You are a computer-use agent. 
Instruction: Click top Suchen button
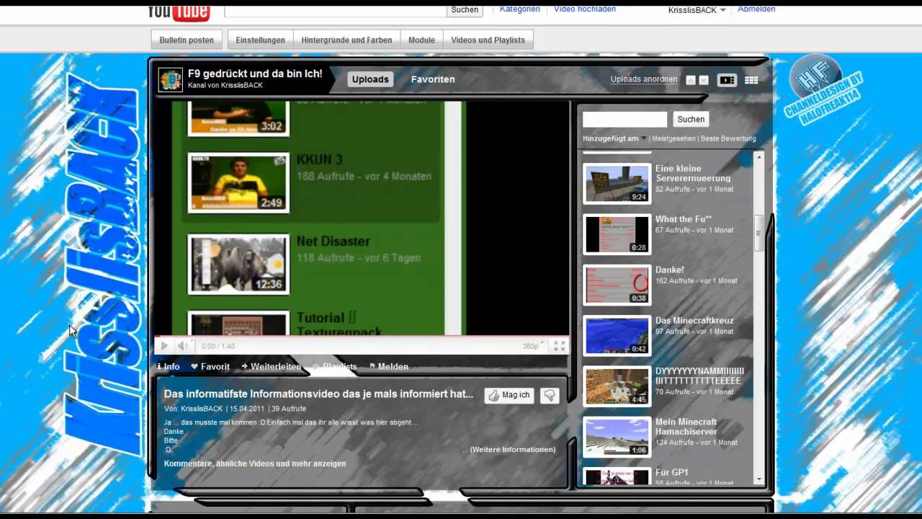click(465, 9)
